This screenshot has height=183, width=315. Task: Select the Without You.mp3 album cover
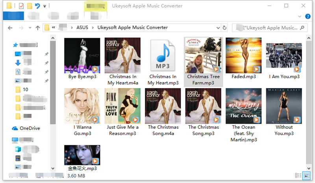point(284,106)
